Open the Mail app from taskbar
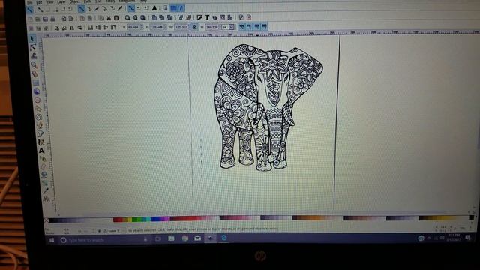 coord(197,238)
